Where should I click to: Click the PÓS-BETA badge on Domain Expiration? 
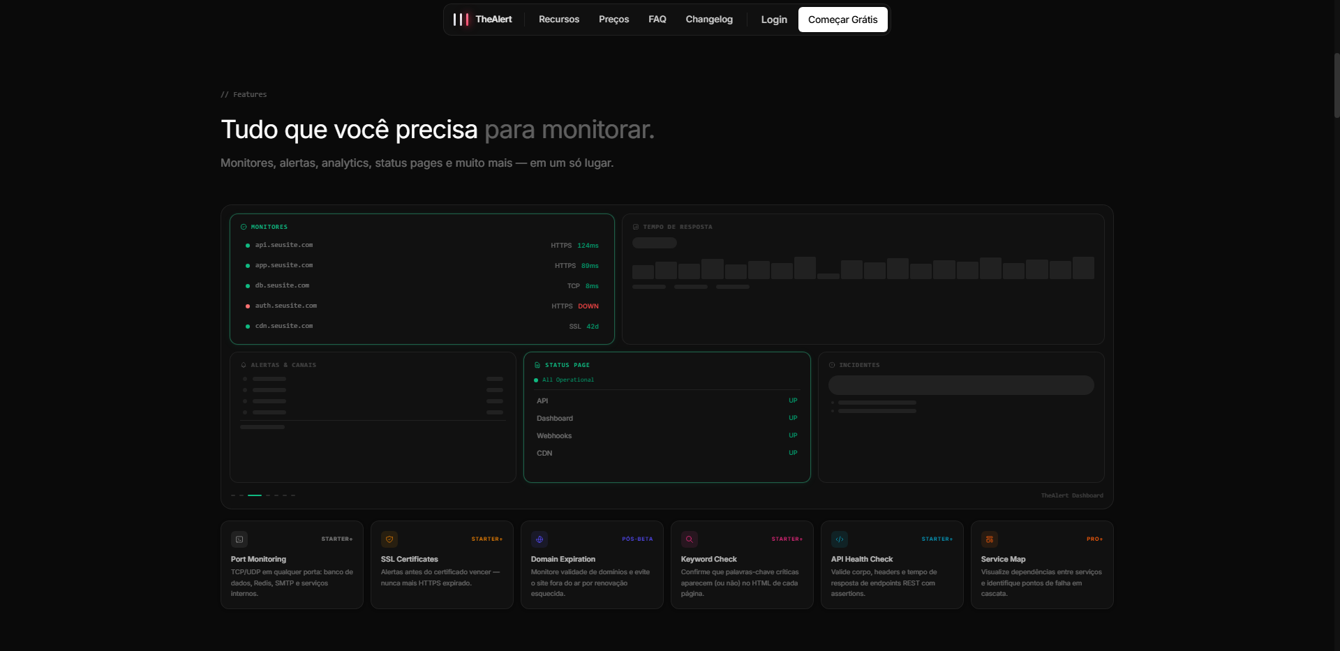637,539
